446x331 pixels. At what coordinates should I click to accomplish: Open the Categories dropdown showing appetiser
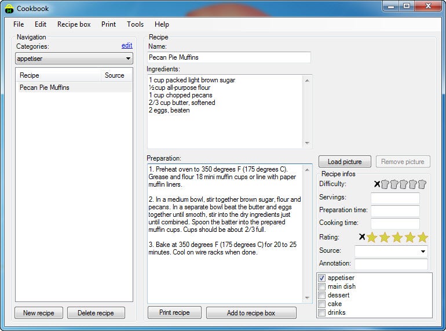point(74,59)
